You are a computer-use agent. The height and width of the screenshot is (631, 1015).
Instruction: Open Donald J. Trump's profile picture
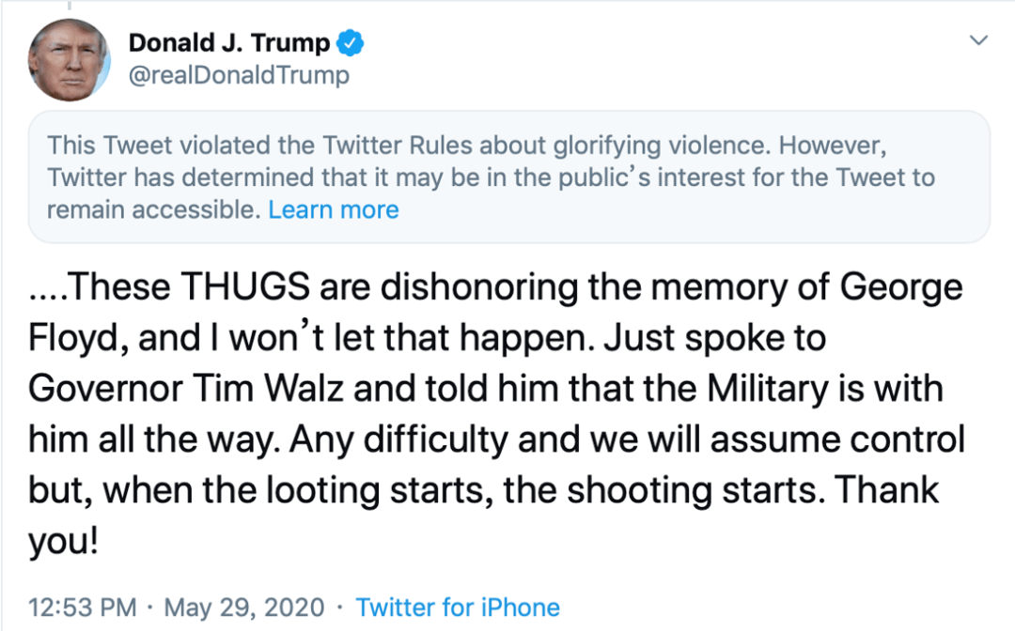[x=70, y=59]
